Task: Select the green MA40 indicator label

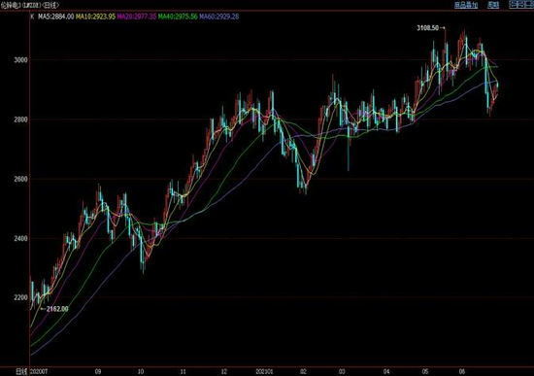Action: point(178,17)
